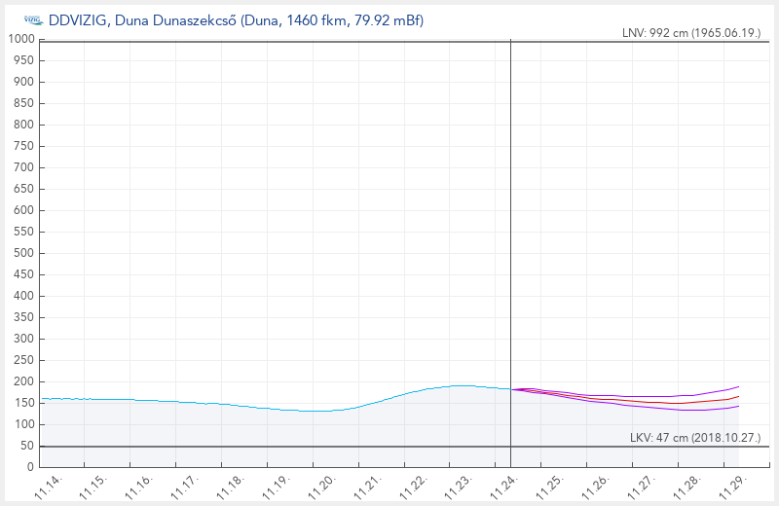Click the 0 value on the y-axis
The width and height of the screenshot is (779, 506).
pyautogui.click(x=30, y=467)
